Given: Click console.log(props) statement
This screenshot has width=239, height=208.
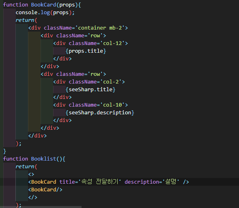Looking at the screenshot, I should 45,13.
